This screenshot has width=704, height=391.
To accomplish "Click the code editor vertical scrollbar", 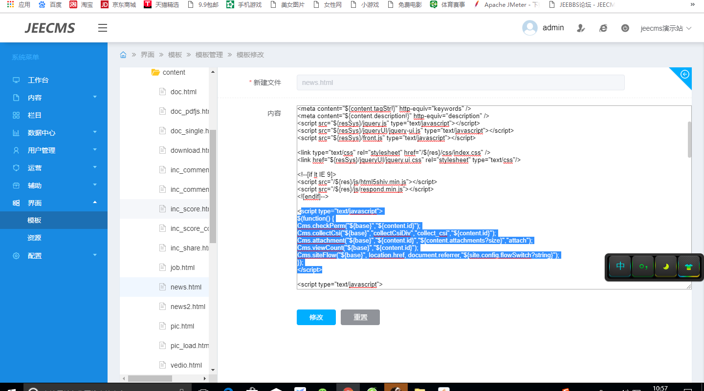I will (689, 140).
